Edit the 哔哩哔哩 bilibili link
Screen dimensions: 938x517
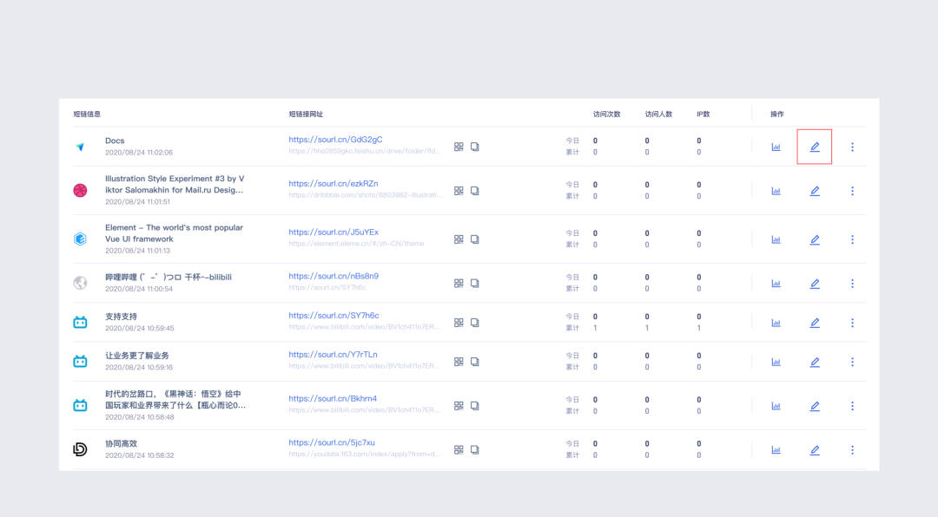tap(815, 284)
